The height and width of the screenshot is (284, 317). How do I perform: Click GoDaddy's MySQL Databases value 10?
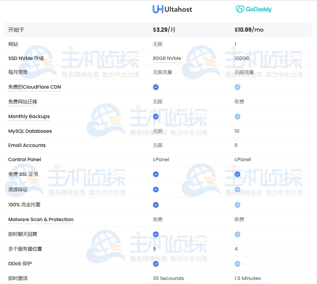coord(237,131)
